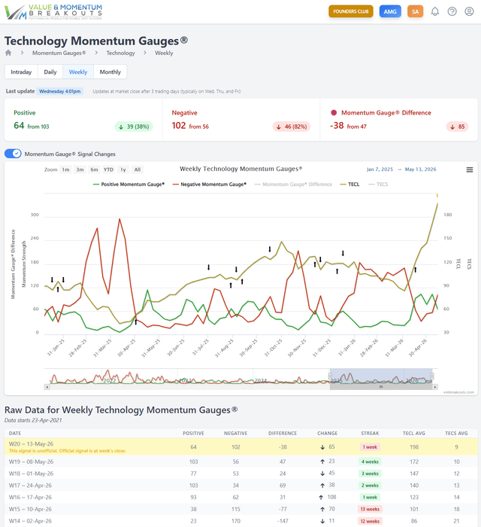Click the up arrow in the W16 change cell
This screenshot has width=481, height=527.
click(x=321, y=497)
